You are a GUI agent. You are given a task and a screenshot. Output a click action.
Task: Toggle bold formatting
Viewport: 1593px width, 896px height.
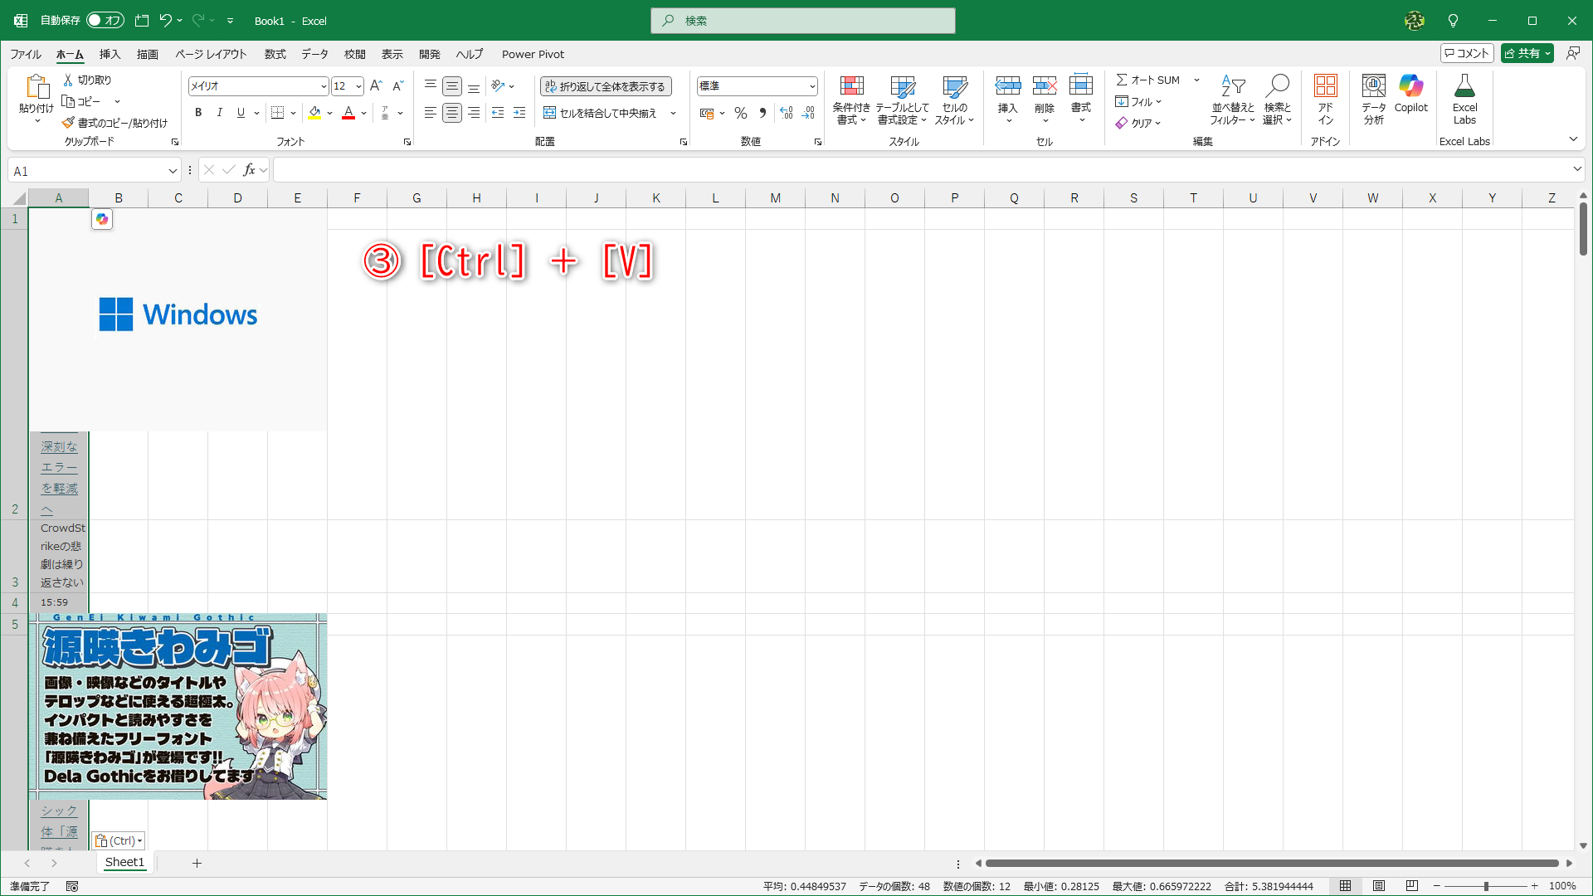197,113
